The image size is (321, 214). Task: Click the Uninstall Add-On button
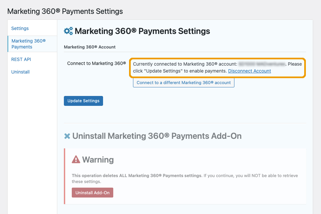(92, 193)
